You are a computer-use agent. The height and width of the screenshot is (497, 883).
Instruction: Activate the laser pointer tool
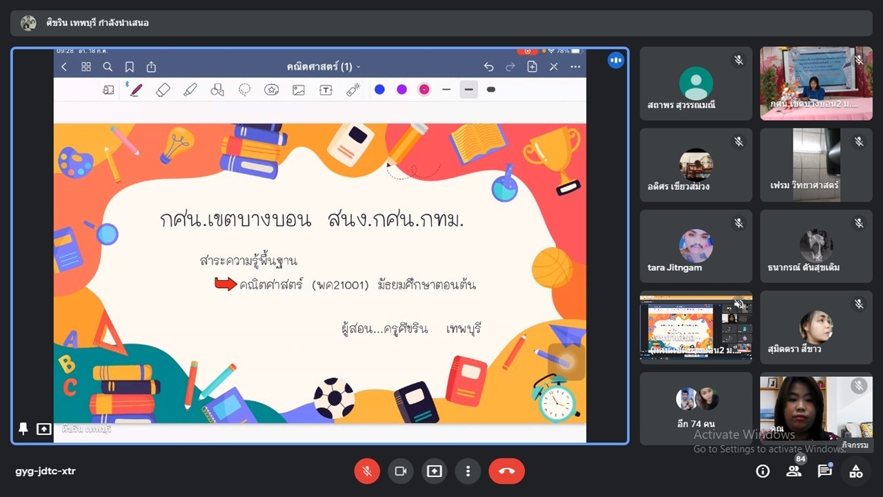(353, 90)
